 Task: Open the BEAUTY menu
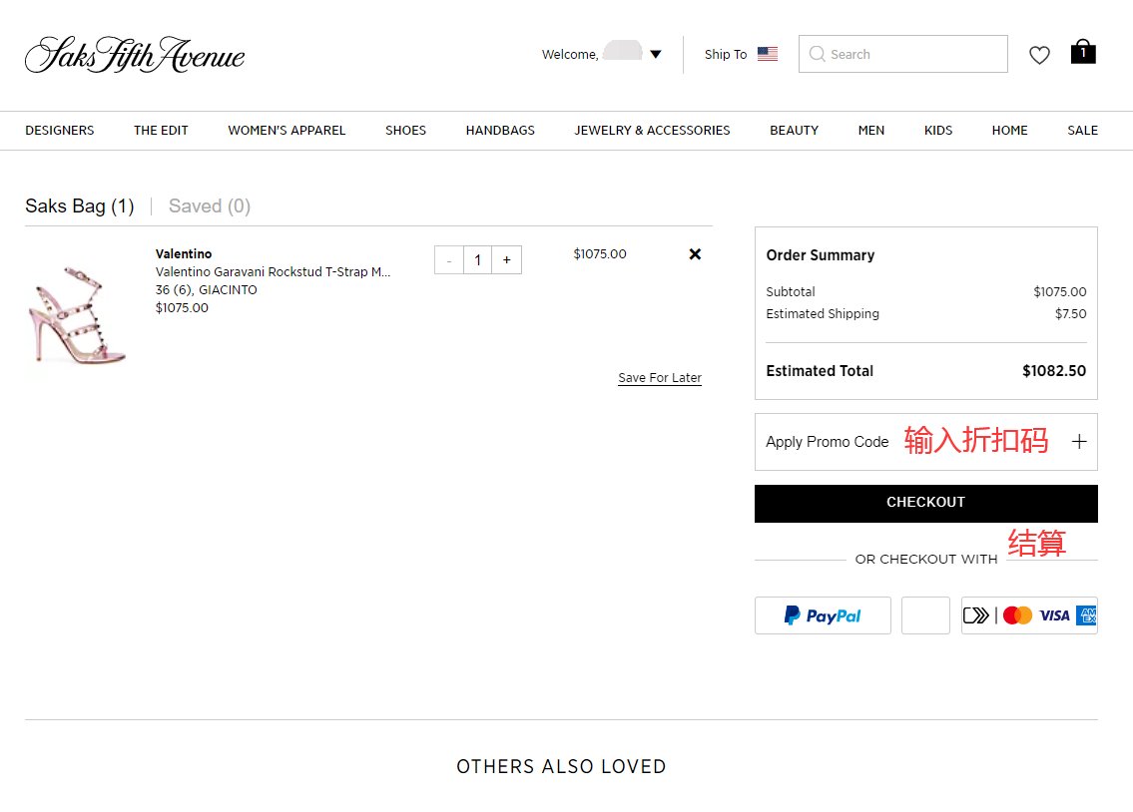[x=795, y=131]
